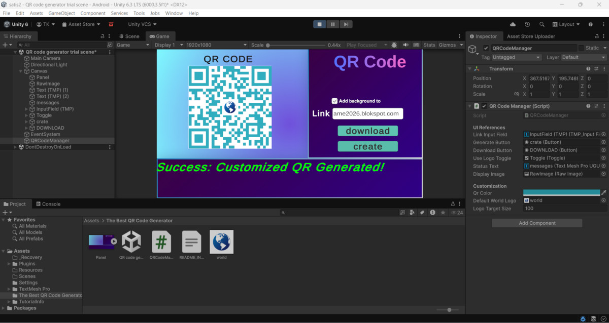Uncheck the Add background to checkbox in the game

334,101
